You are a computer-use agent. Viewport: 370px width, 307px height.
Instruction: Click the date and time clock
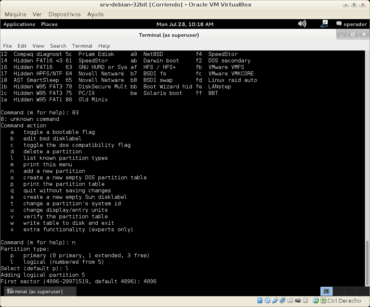(185, 24)
